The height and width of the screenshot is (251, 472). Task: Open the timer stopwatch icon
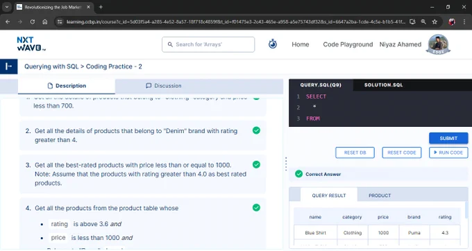click(x=272, y=44)
